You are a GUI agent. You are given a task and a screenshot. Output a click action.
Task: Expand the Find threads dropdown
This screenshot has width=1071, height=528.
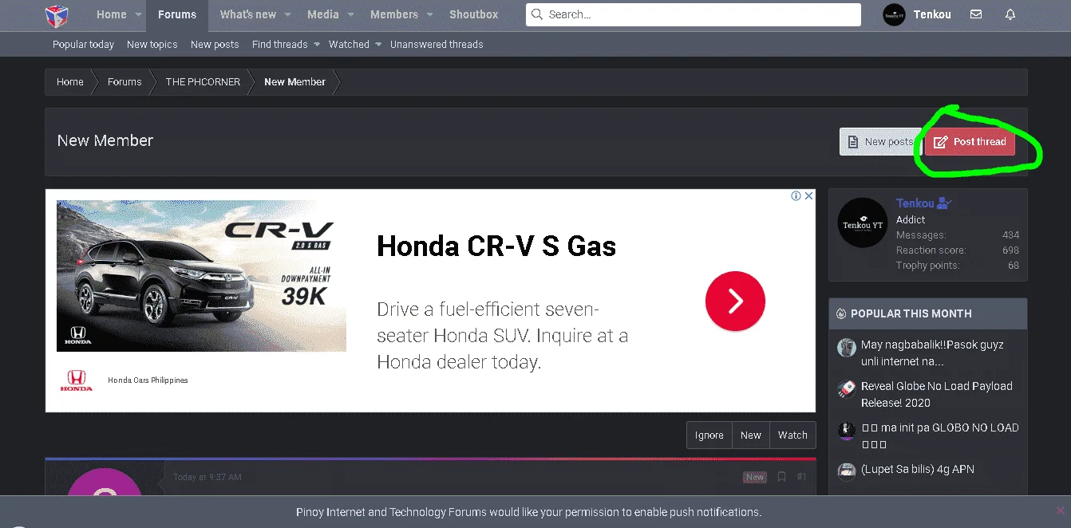pos(317,45)
